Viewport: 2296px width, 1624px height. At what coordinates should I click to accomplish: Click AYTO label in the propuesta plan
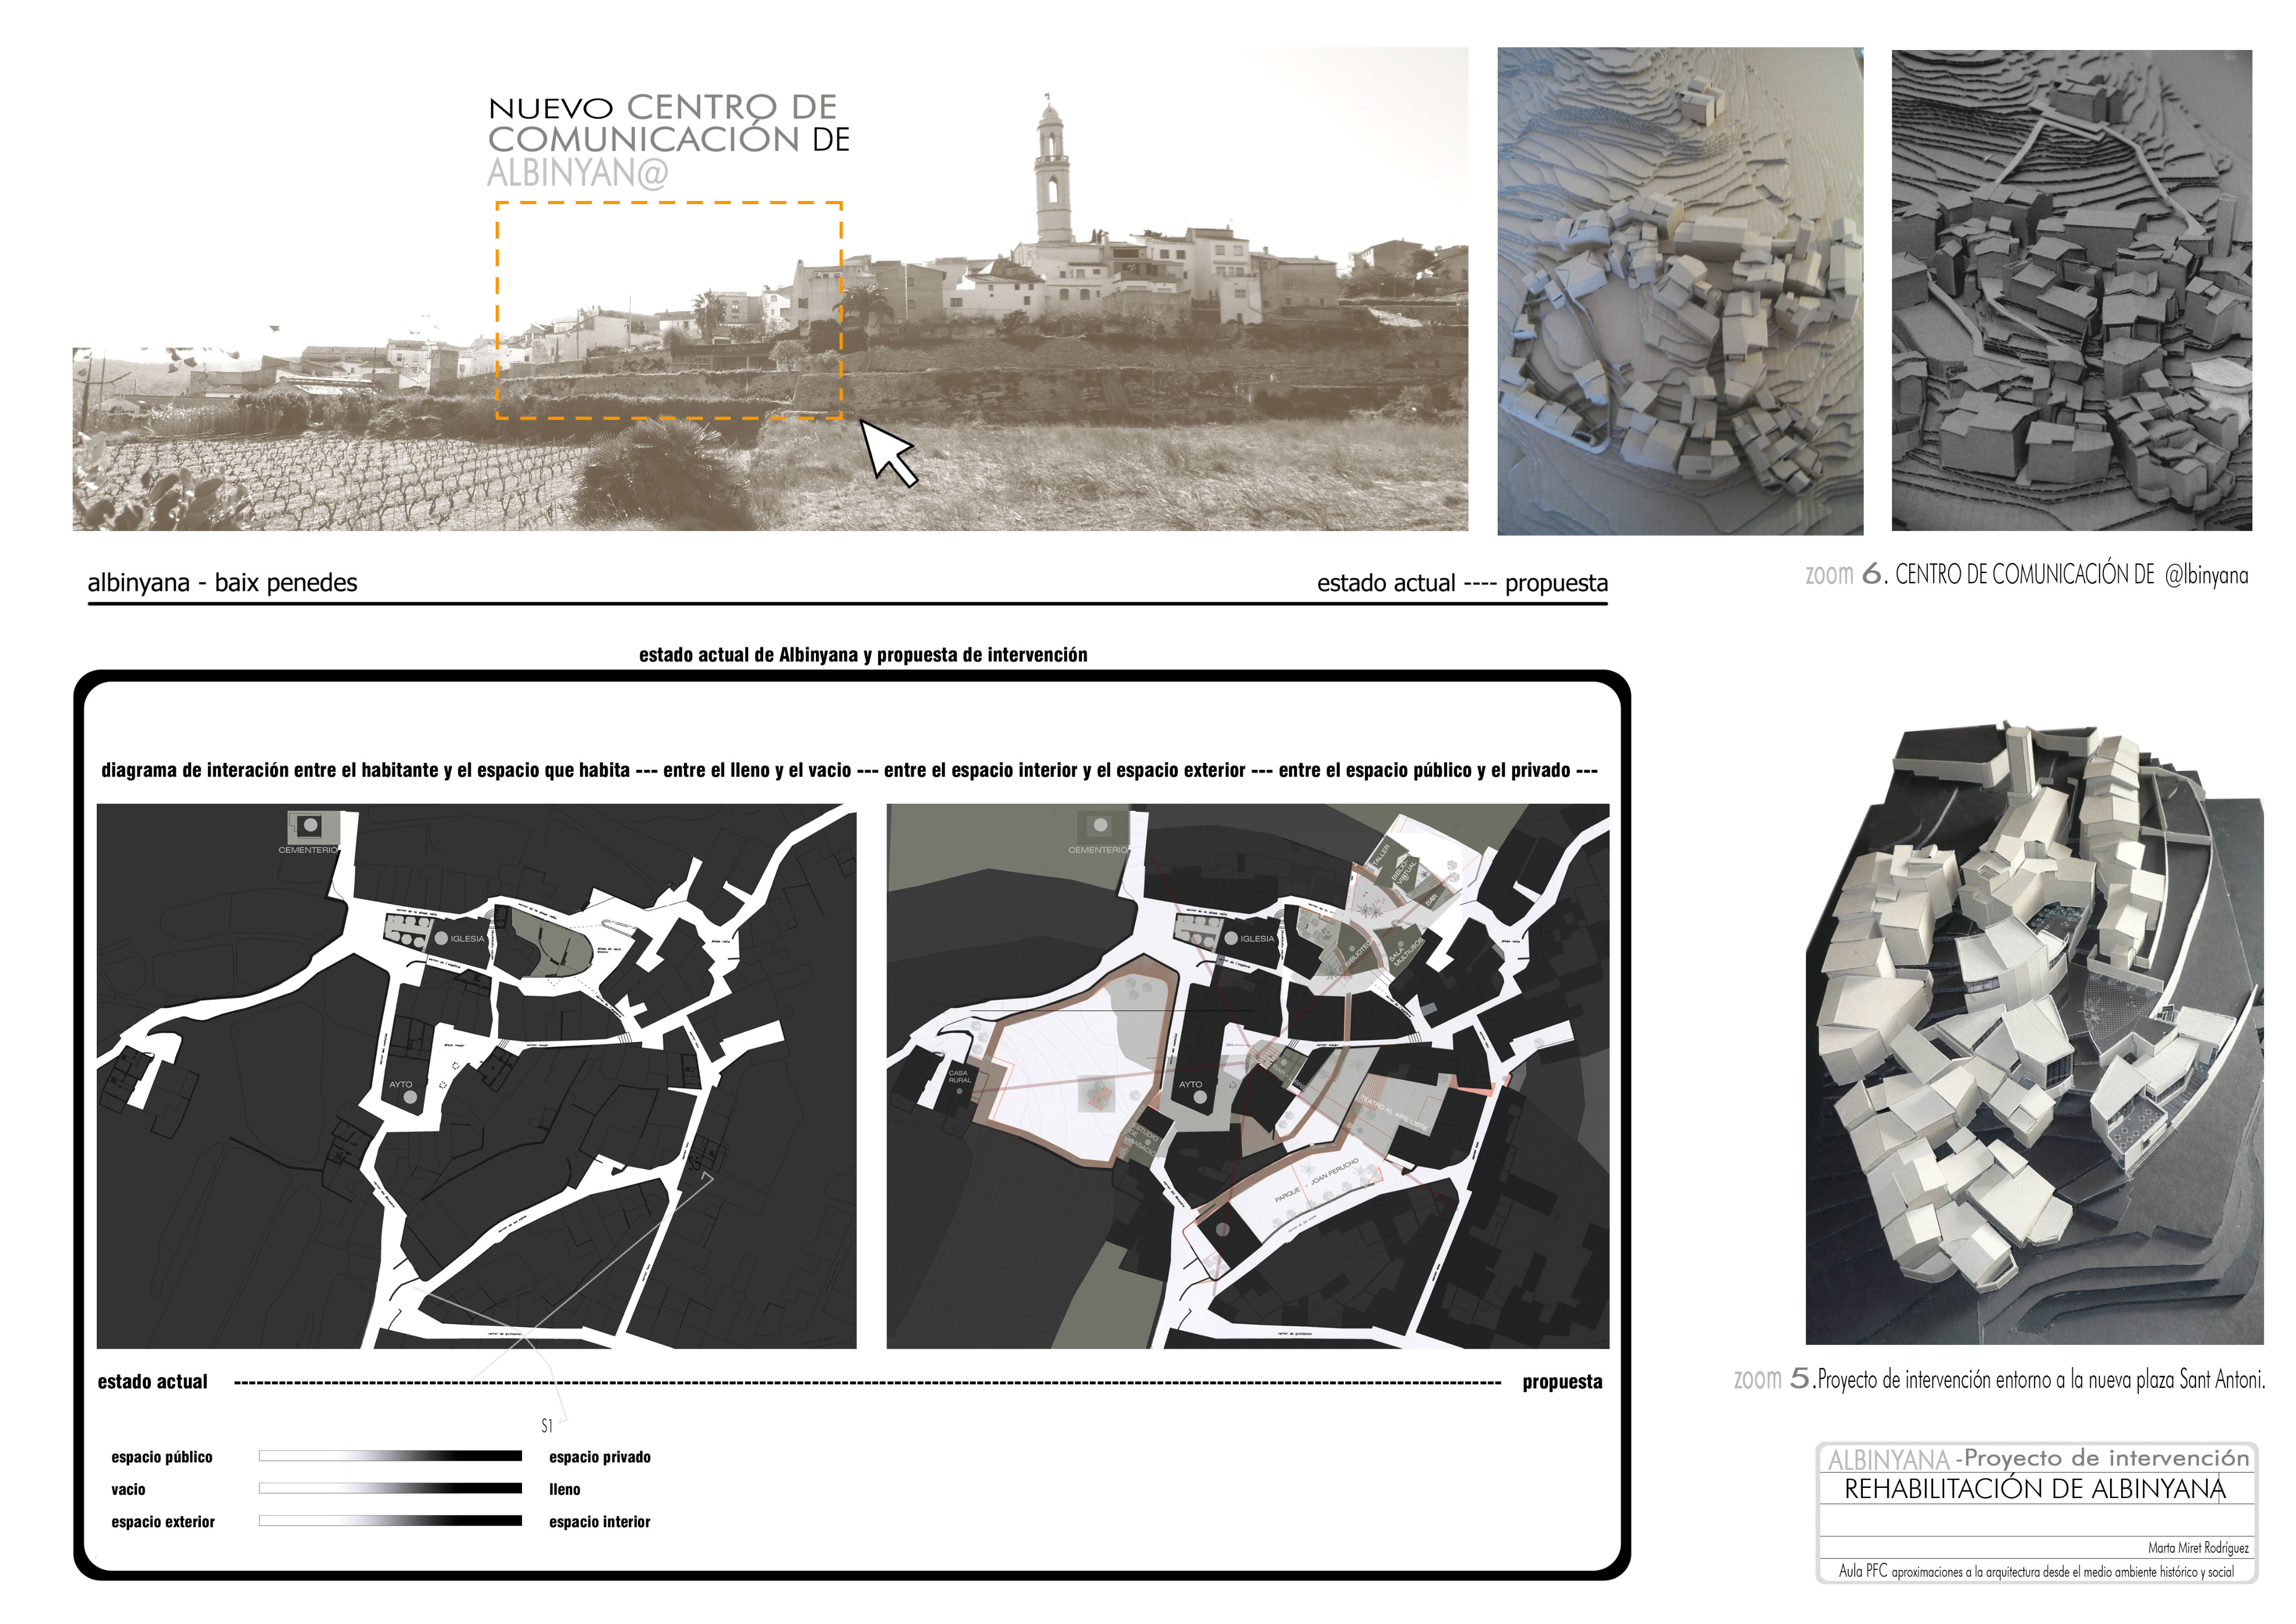coord(1190,1084)
